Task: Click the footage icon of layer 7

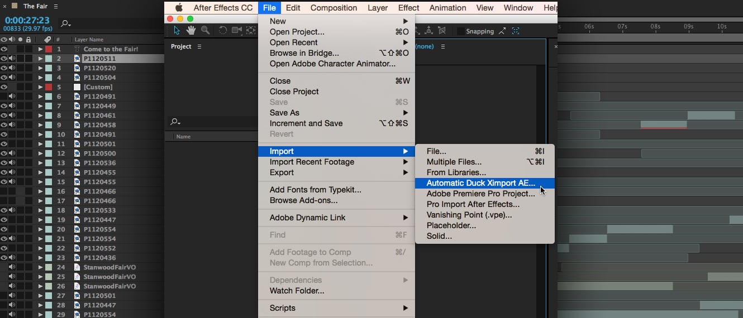Action: (77, 106)
